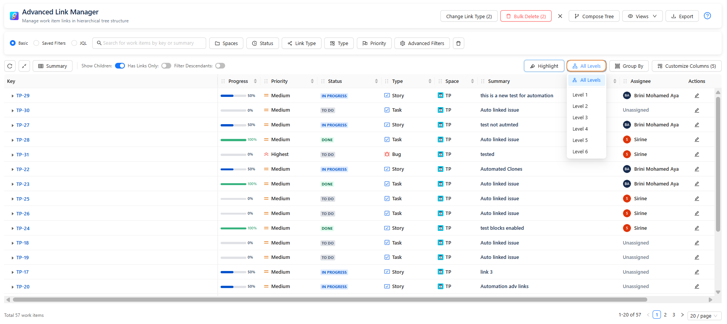This screenshot has height=324, width=727.
Task: Open the help question mark icon
Action: (x=707, y=16)
